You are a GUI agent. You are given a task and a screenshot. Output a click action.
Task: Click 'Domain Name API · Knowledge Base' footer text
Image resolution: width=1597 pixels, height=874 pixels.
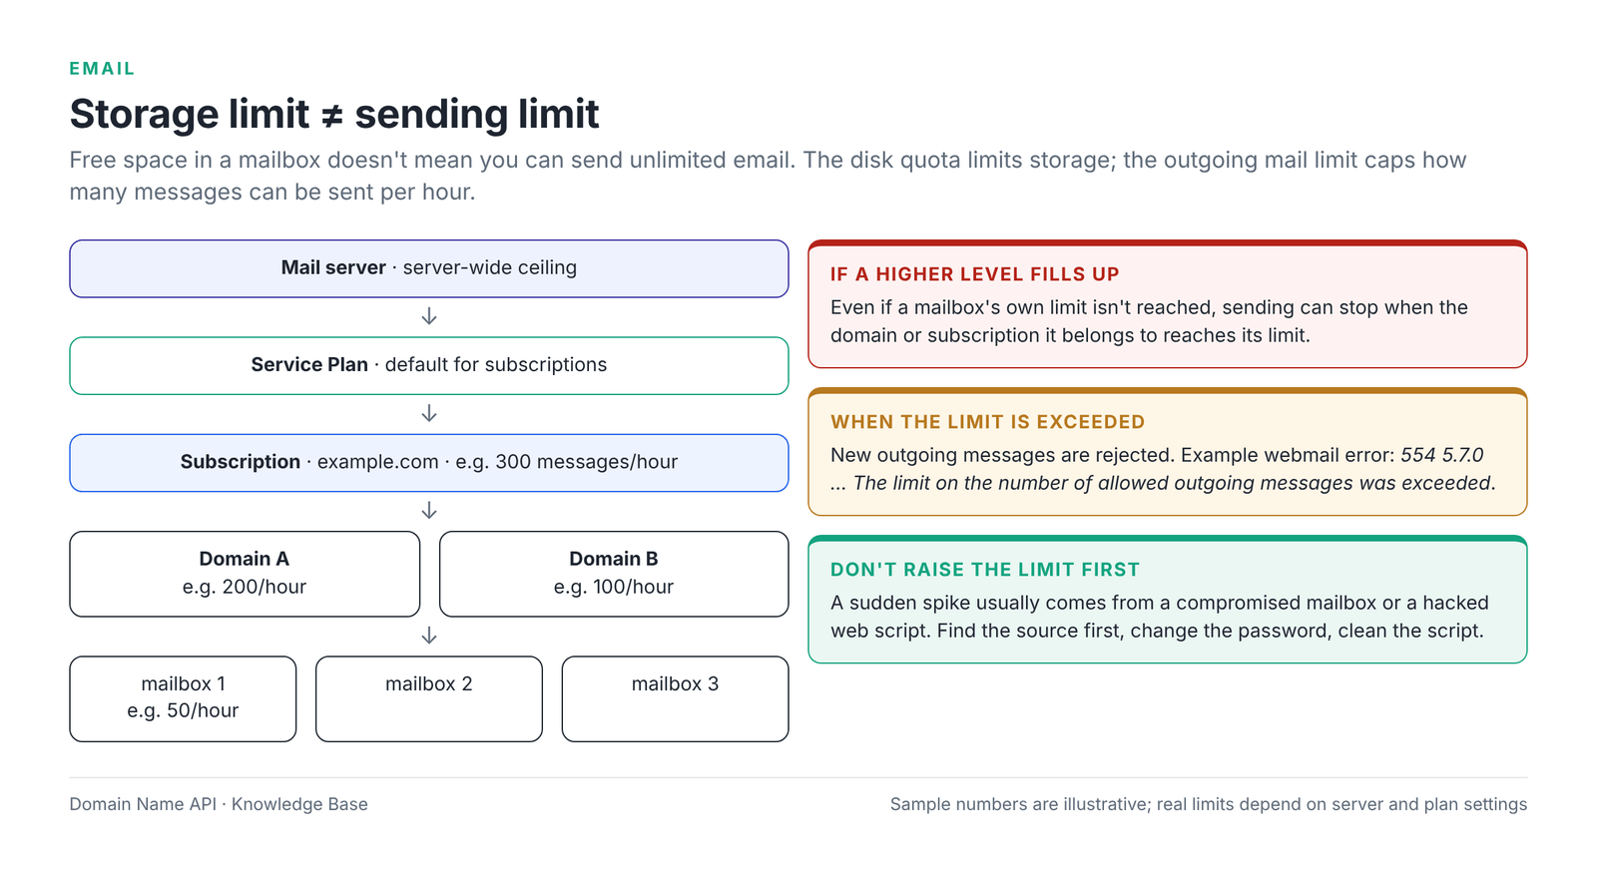(x=219, y=804)
